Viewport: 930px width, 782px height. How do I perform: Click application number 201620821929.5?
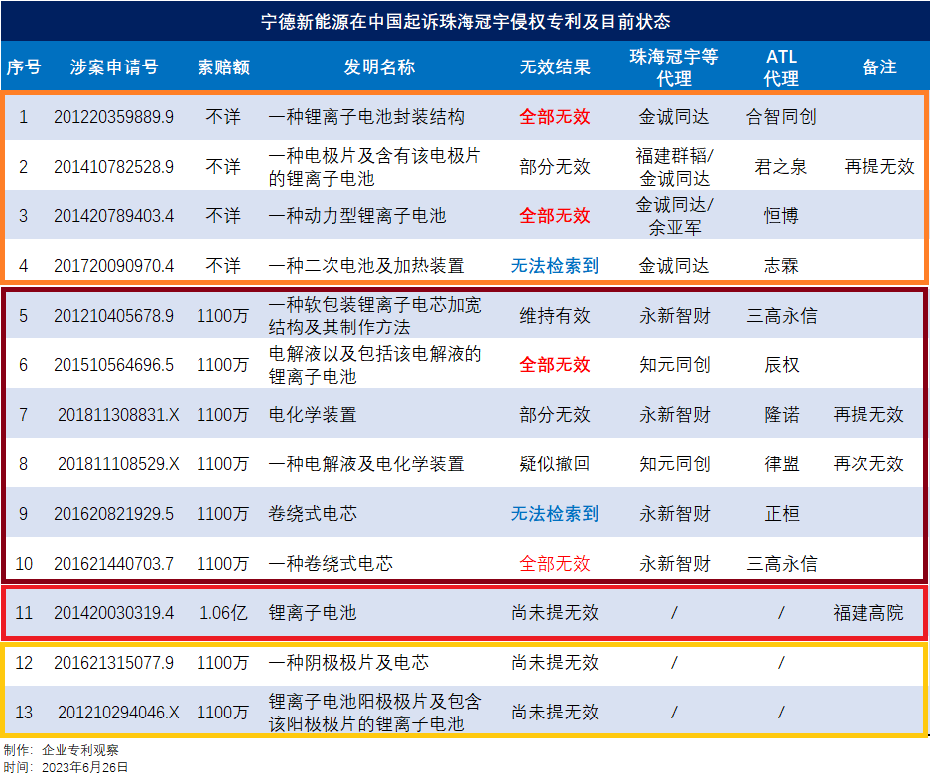[114, 514]
